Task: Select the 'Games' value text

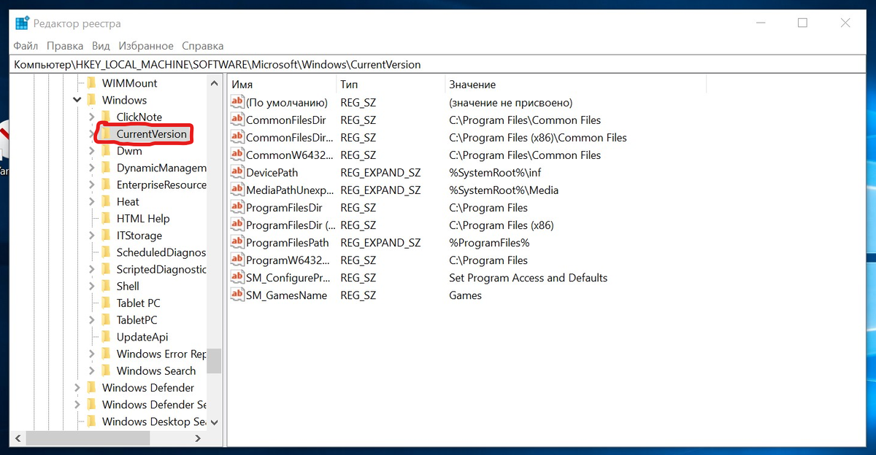Action: 465,295
